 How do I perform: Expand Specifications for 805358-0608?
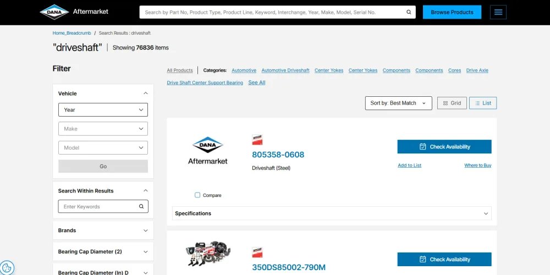pos(332,213)
